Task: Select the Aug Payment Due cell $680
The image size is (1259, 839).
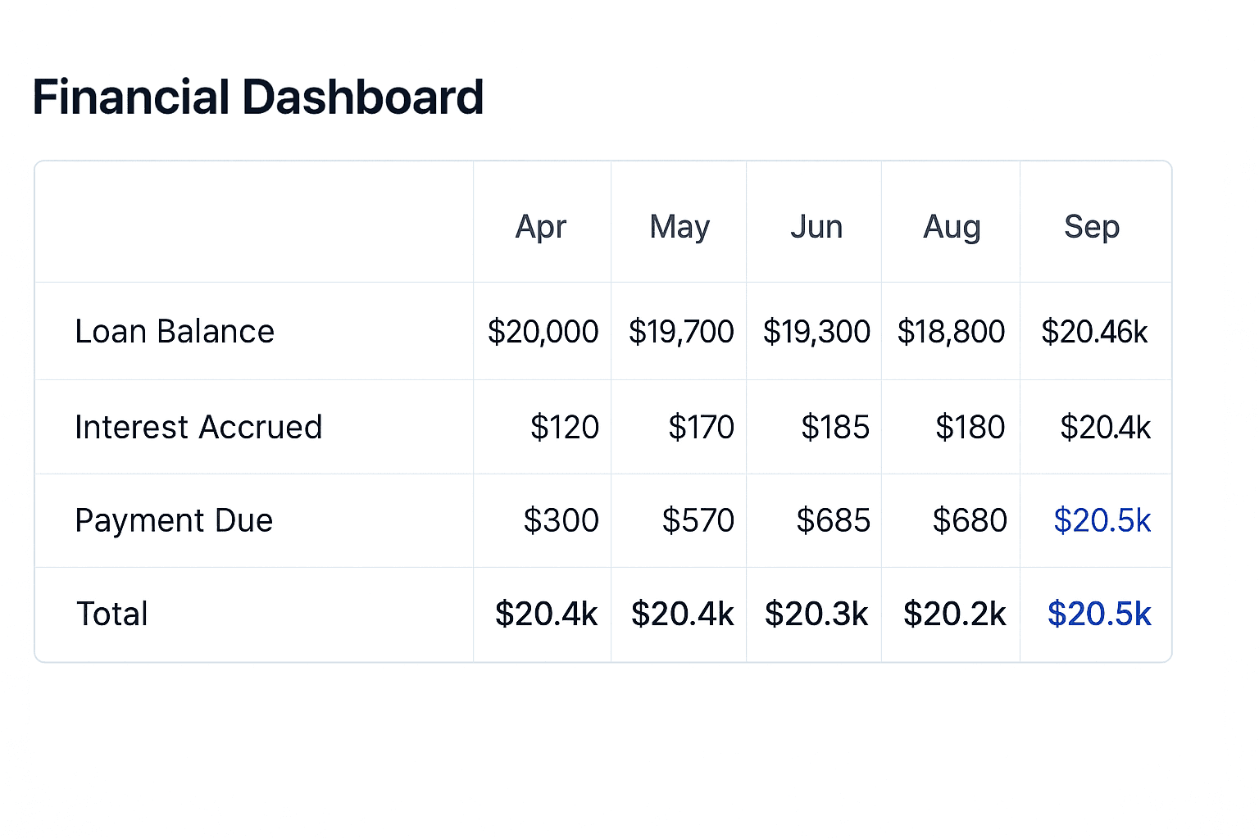Action: click(x=970, y=521)
